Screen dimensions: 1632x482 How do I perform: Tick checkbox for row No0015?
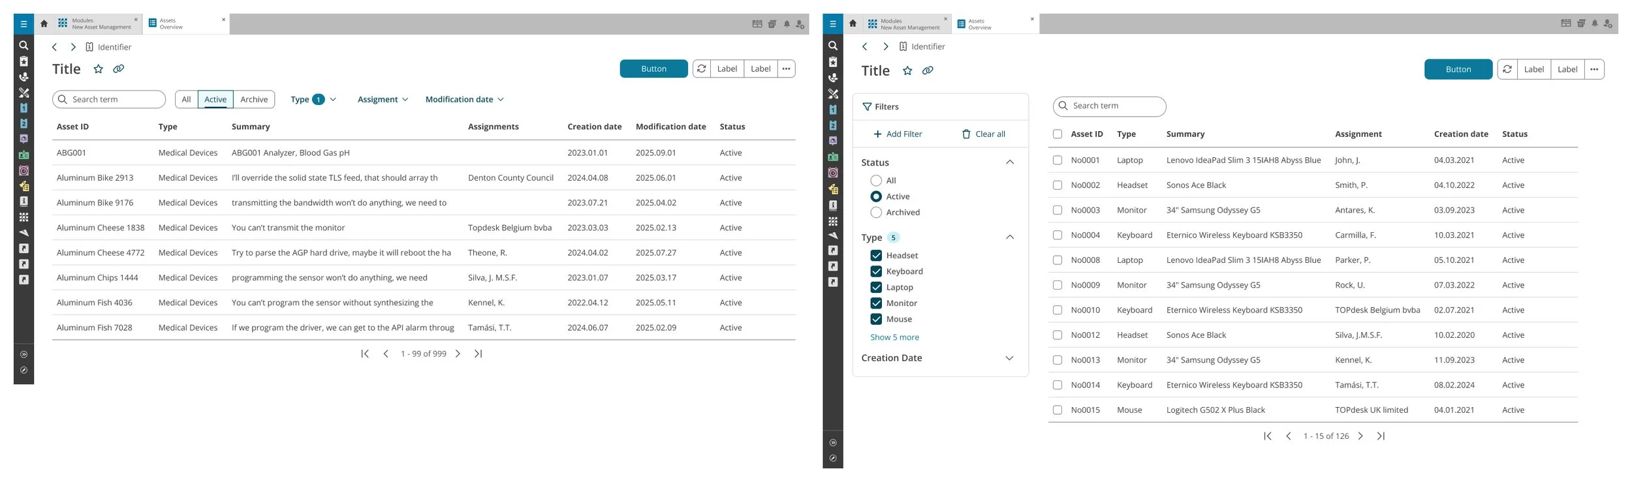click(x=1058, y=410)
